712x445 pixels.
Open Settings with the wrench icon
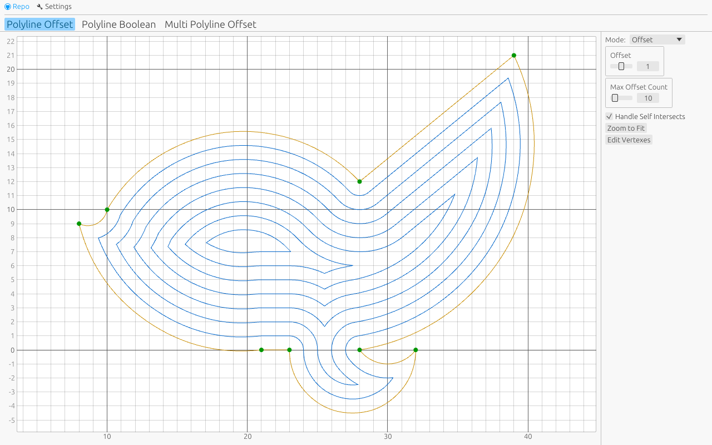click(54, 7)
